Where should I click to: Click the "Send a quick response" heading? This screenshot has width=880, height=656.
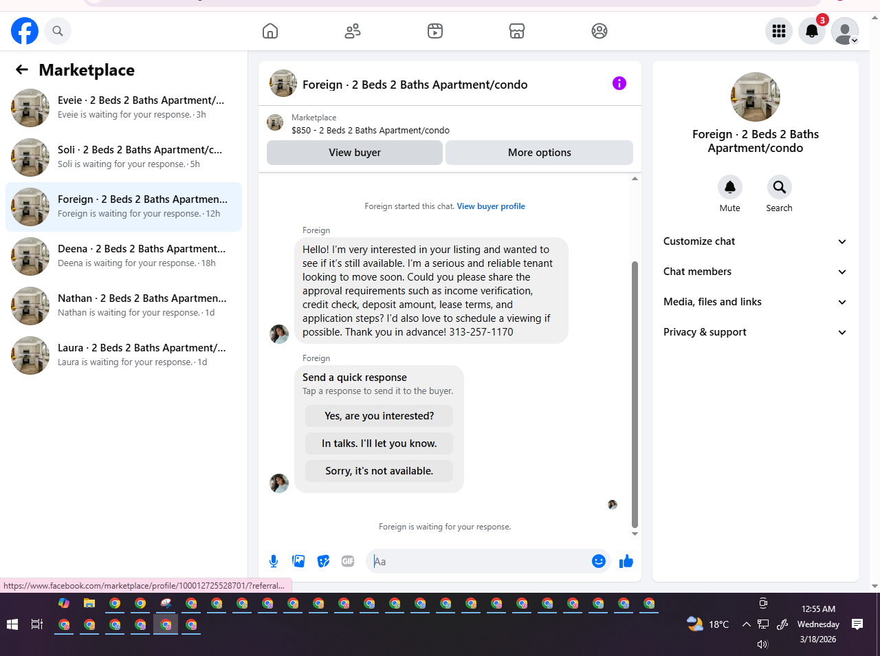pyautogui.click(x=355, y=378)
